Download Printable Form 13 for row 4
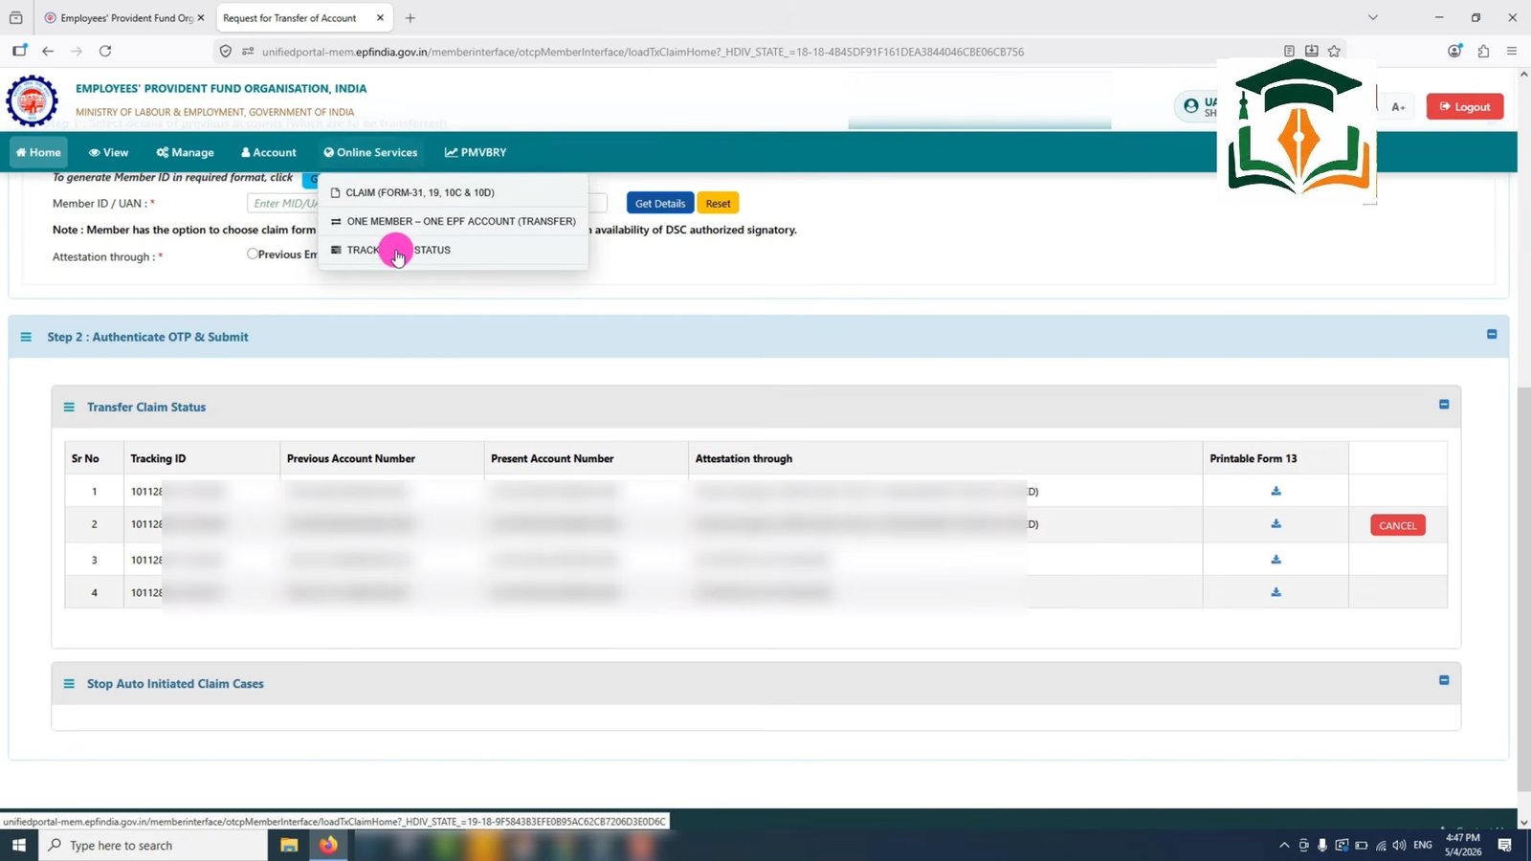1531x861 pixels. (x=1276, y=592)
